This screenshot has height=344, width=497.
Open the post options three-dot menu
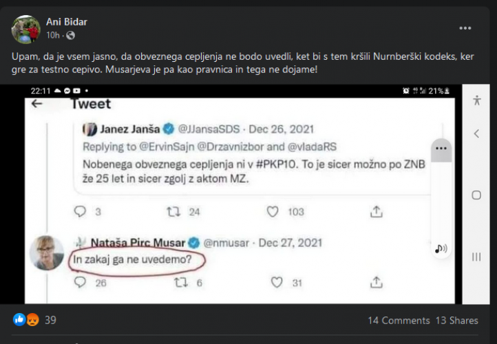pyautogui.click(x=465, y=28)
